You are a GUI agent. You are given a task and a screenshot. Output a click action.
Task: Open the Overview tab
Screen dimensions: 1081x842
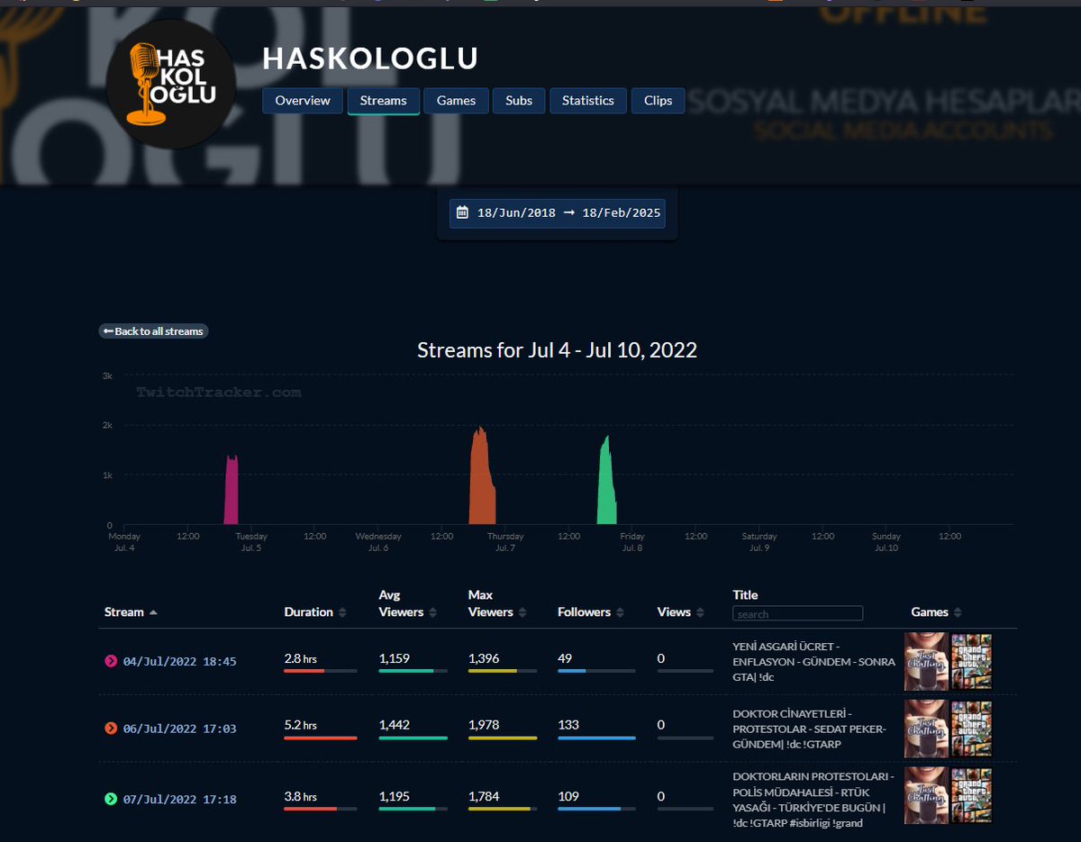tap(303, 101)
